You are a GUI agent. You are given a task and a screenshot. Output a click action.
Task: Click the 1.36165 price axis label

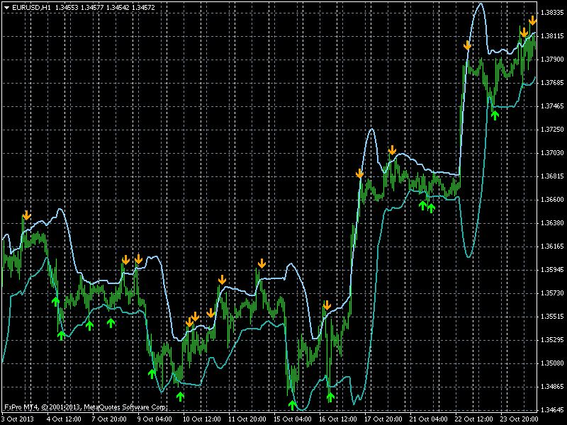click(552, 246)
